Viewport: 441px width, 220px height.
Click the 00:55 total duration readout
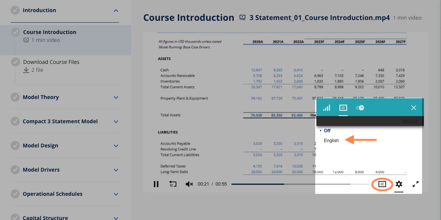tap(221, 184)
